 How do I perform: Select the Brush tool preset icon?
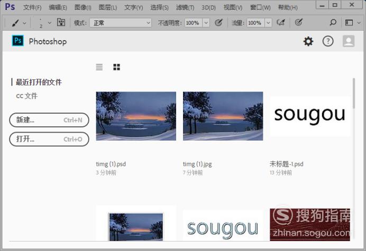click(15, 23)
